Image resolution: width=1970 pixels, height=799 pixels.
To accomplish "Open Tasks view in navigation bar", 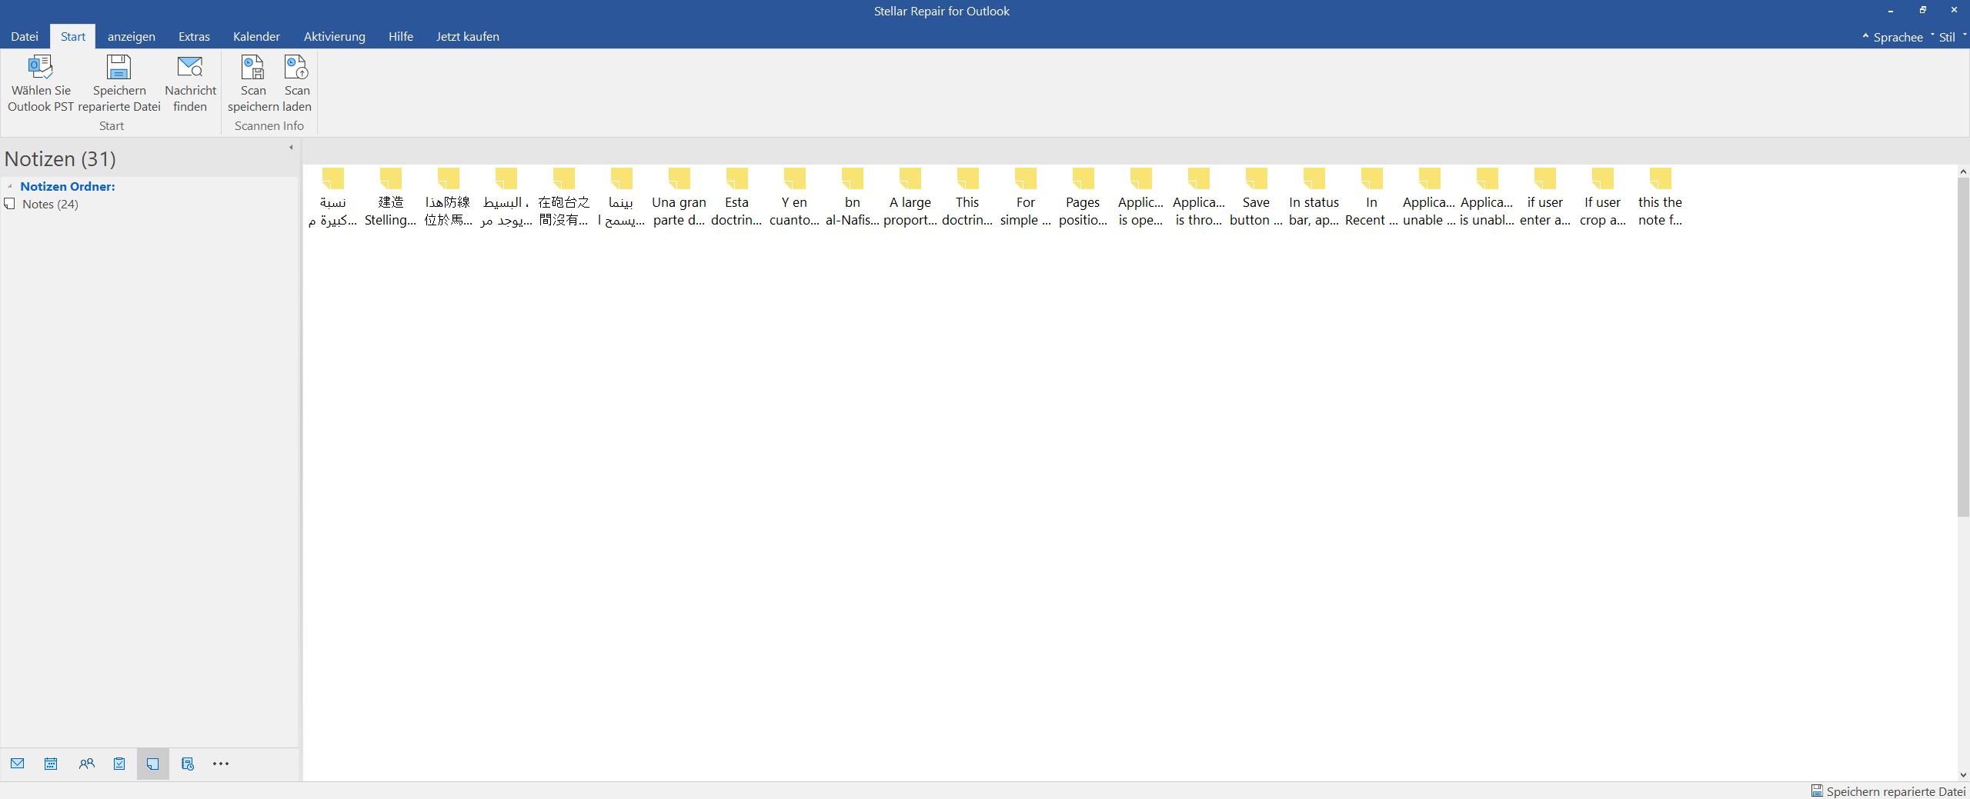I will click(x=119, y=764).
